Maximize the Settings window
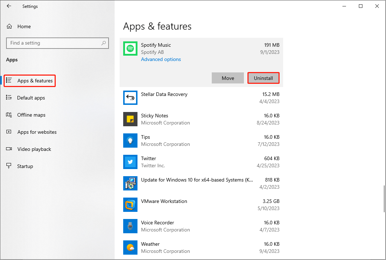This screenshot has width=386, height=260. [361, 6]
